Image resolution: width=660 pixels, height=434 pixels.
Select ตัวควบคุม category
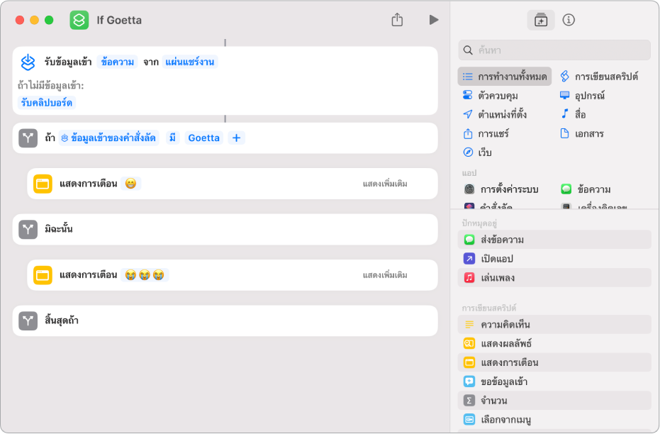pyautogui.click(x=490, y=96)
